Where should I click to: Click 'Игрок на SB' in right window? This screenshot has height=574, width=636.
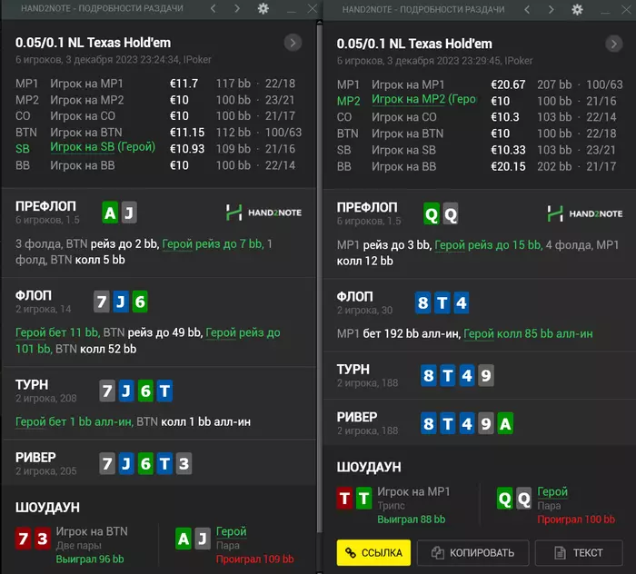403,150
